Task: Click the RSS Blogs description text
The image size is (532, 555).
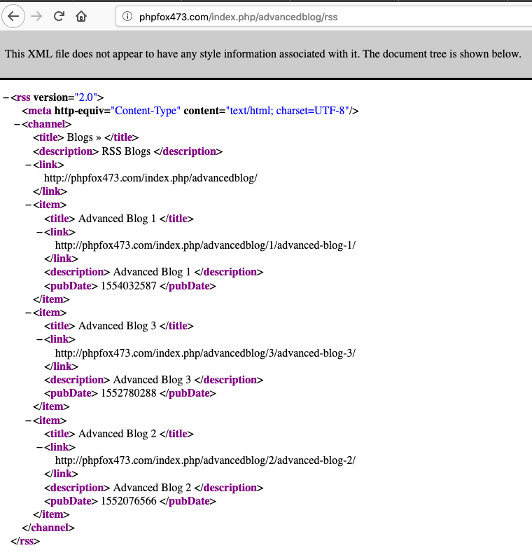Action: click(126, 151)
